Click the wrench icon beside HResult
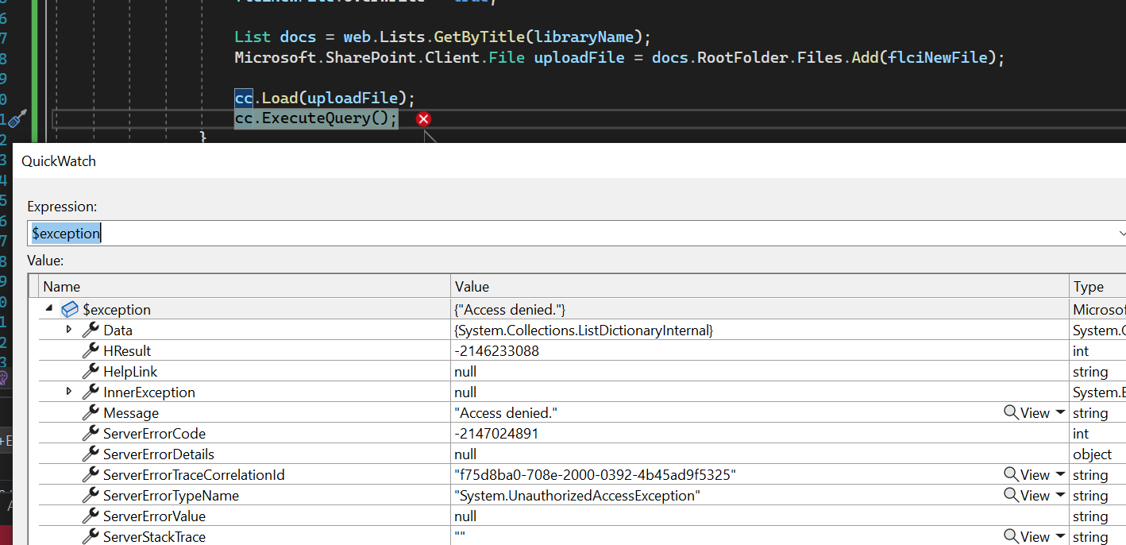The height and width of the screenshot is (545, 1126). (91, 350)
